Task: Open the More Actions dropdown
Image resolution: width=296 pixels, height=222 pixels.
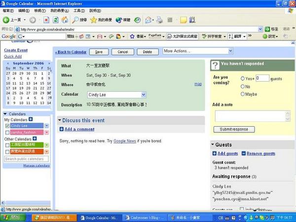Action: [198, 51]
